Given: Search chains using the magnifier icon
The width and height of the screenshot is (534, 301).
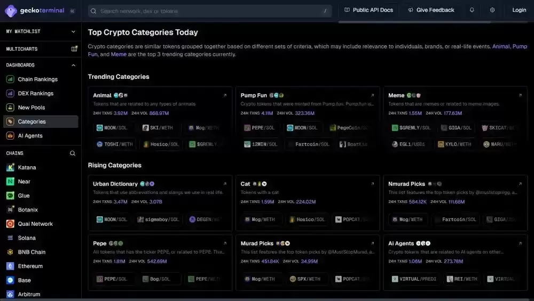Looking at the screenshot, I should coord(73,153).
